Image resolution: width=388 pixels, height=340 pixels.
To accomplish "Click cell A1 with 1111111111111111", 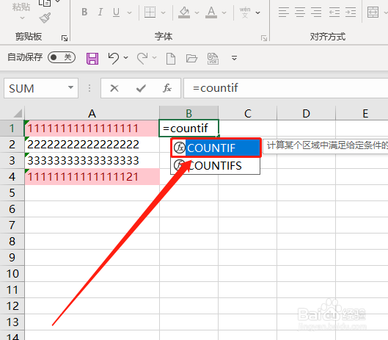I will pyautogui.click(x=92, y=128).
